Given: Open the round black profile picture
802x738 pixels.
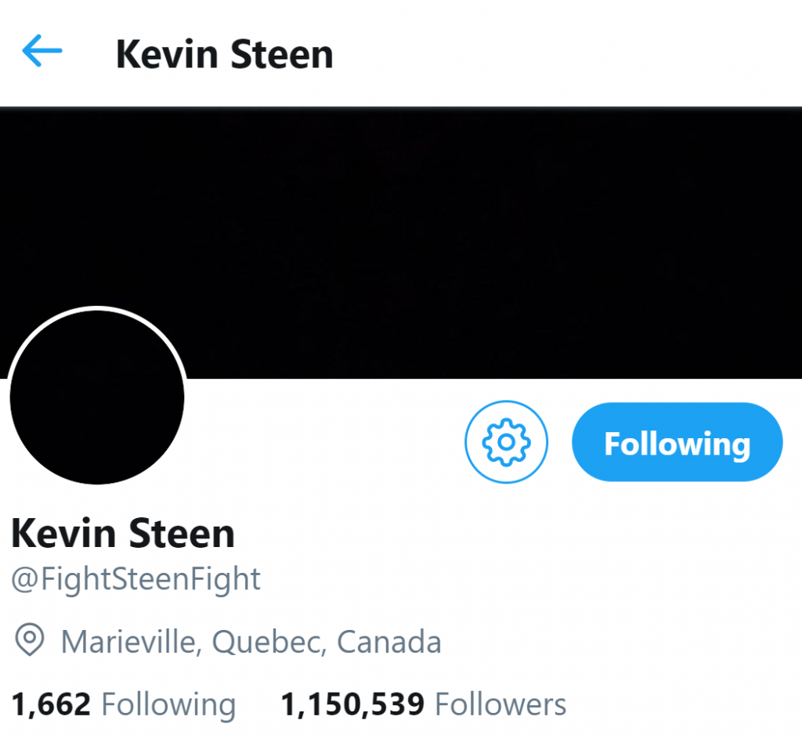Looking at the screenshot, I should click(97, 397).
